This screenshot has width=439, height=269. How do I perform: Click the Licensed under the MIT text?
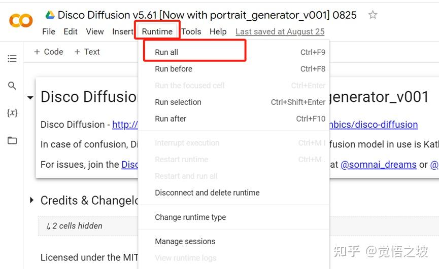point(89,257)
